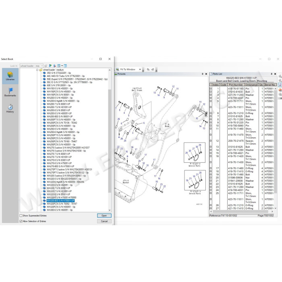Tick checkbox for index 12 Spacer row

[x=211, y=141]
